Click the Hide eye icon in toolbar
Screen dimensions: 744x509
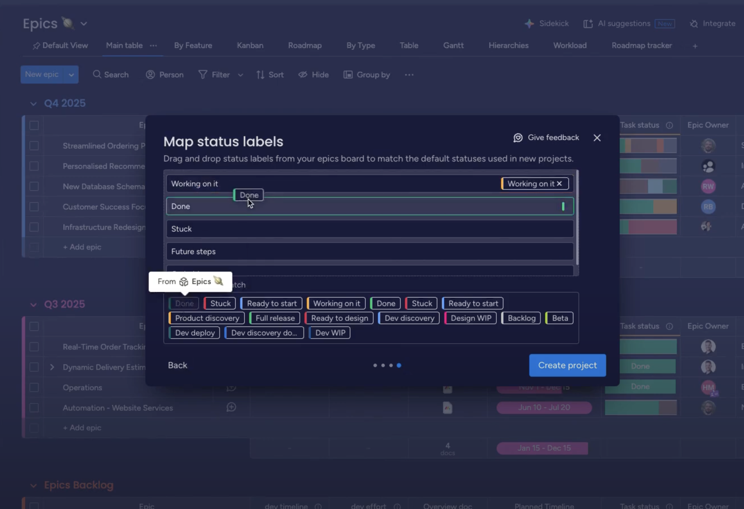303,75
